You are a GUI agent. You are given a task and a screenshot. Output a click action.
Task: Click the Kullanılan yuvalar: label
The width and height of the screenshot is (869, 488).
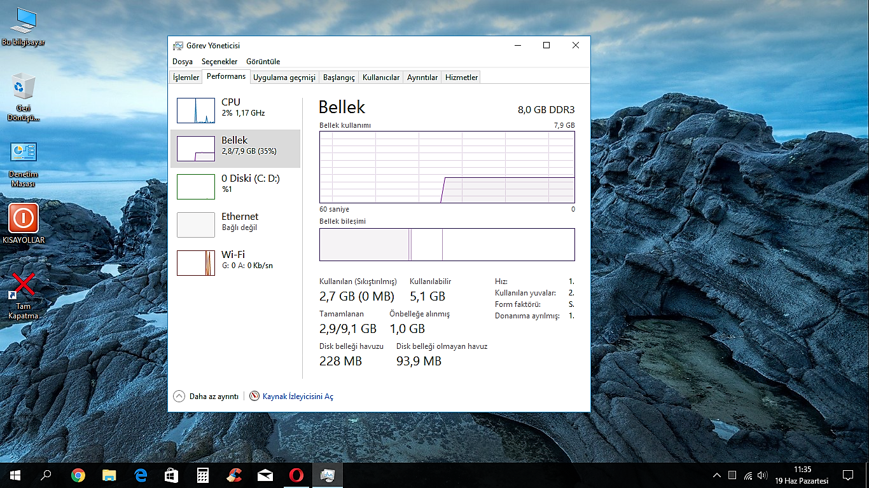[x=525, y=293]
